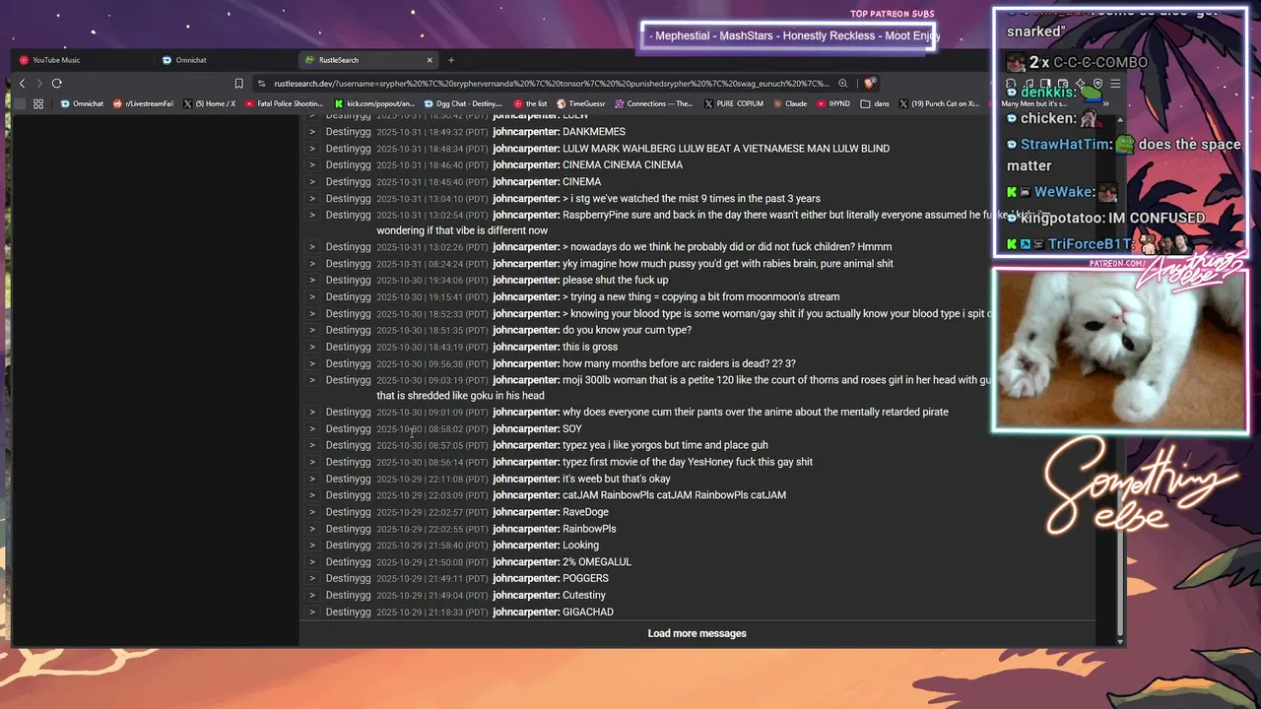
Task: Click the timestamp 2025-10-30 | 09:56:38 (PDT)
Action: (x=432, y=363)
